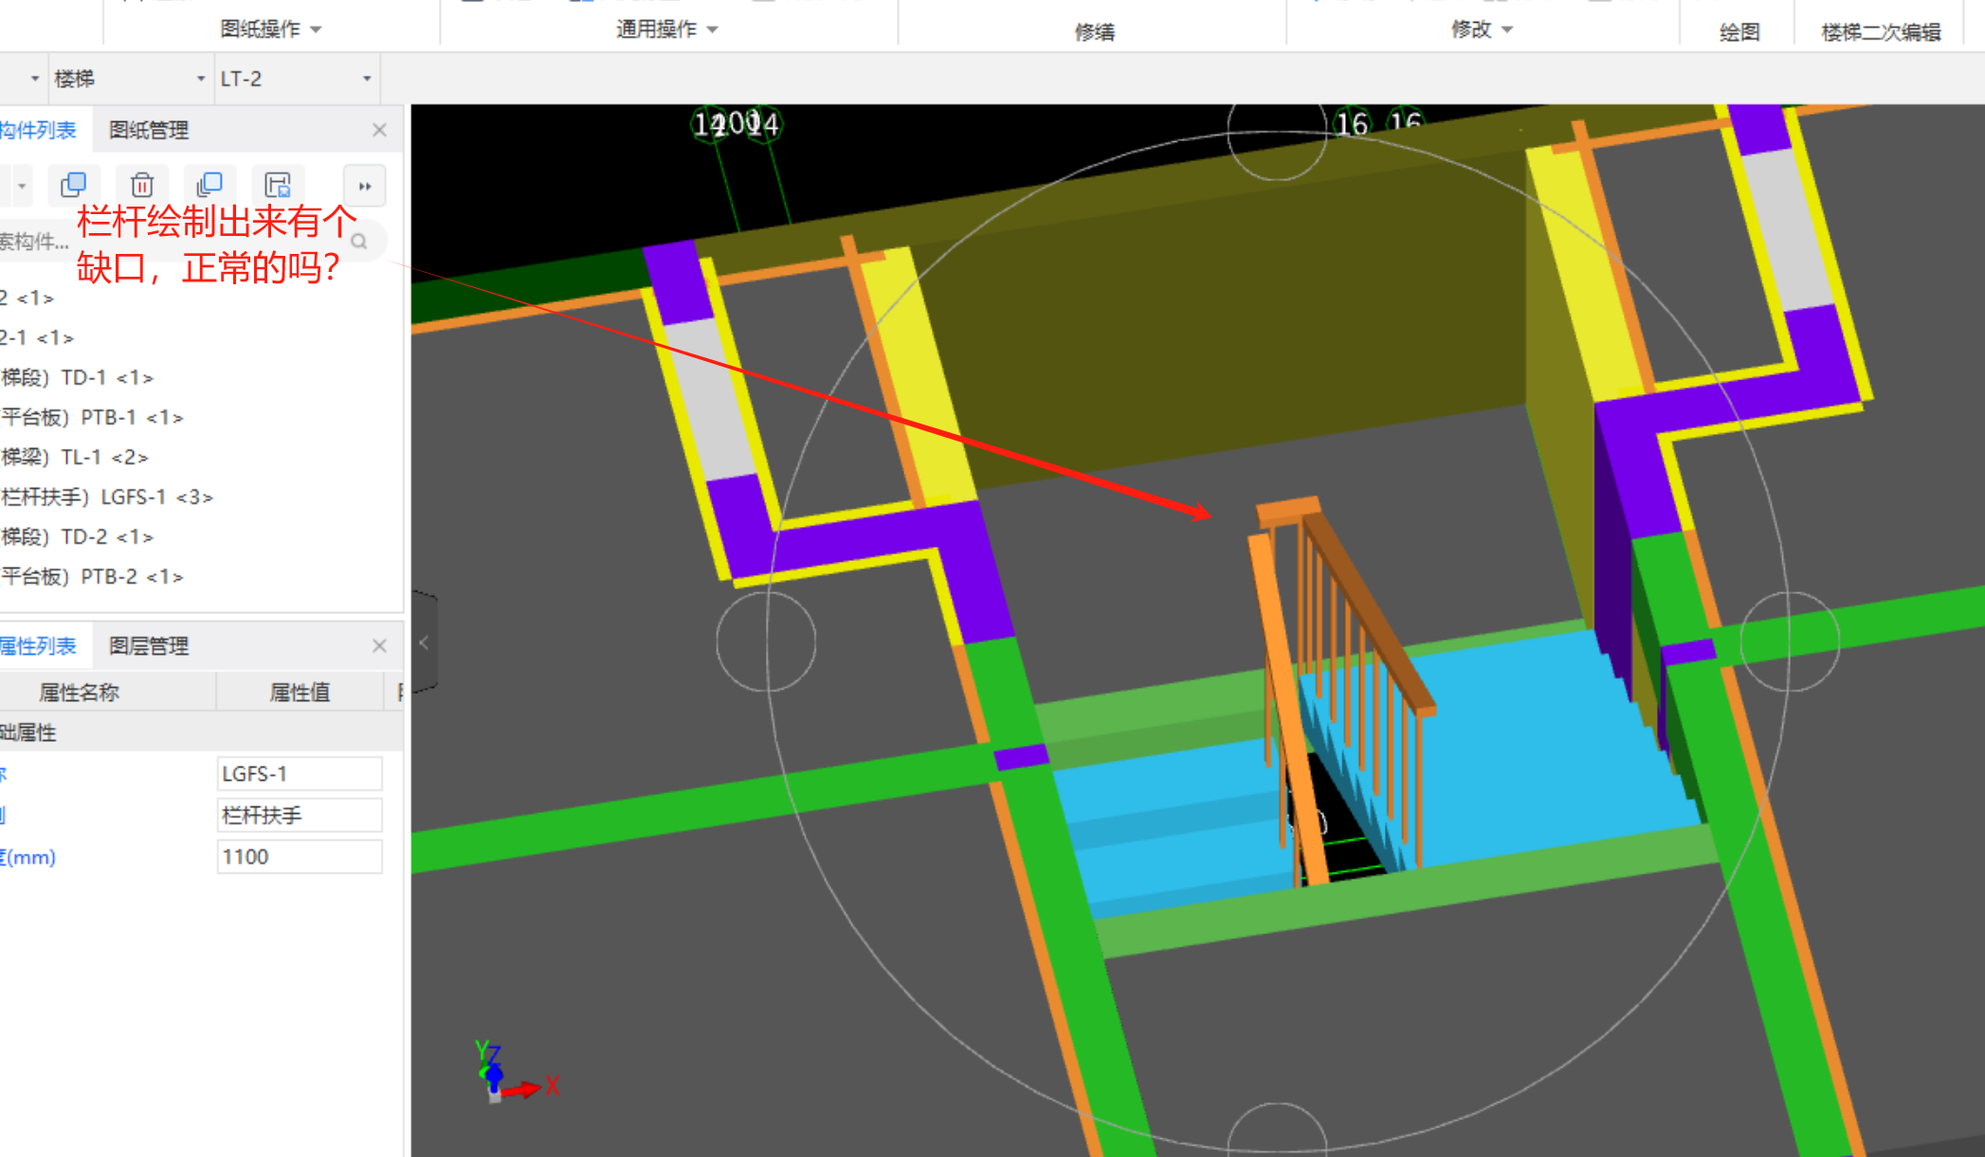This screenshot has height=1157, width=1985.
Task: Click the 属性值 column header
Action: coord(300,693)
